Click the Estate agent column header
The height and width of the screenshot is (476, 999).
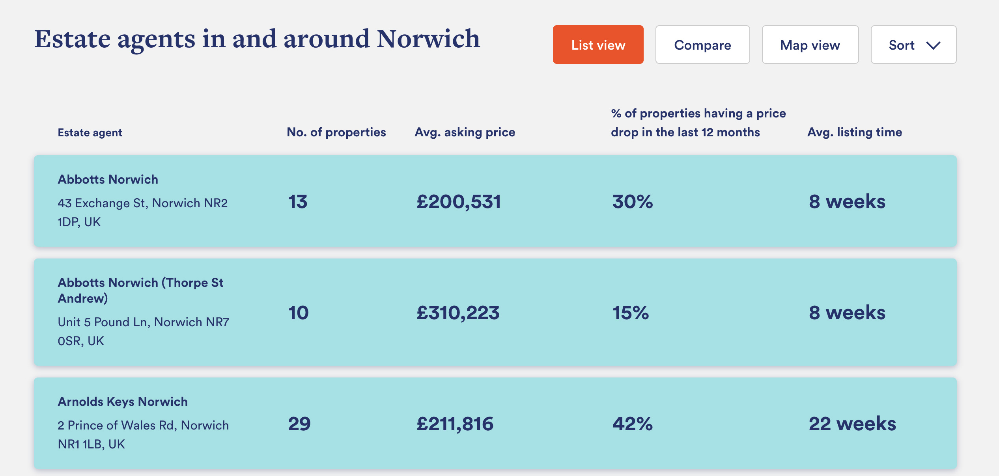pos(90,132)
